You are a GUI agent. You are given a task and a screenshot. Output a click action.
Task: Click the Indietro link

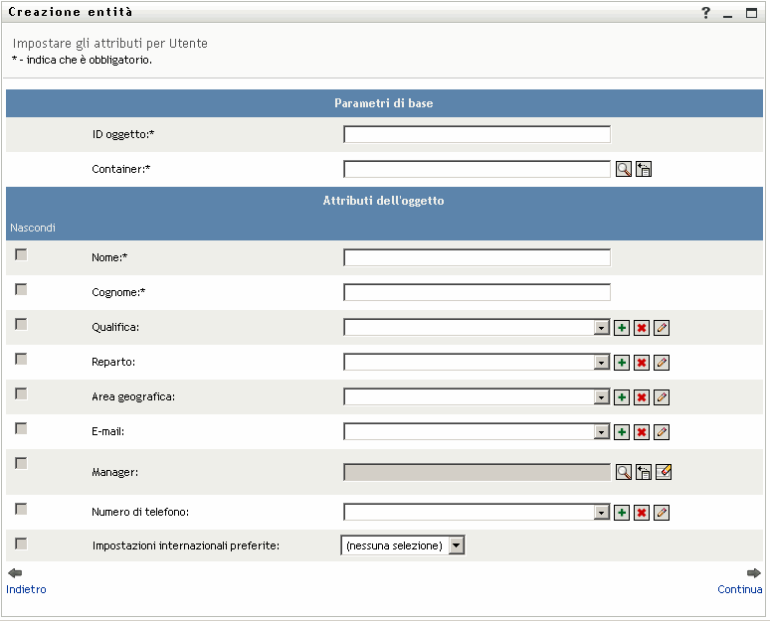click(x=26, y=589)
